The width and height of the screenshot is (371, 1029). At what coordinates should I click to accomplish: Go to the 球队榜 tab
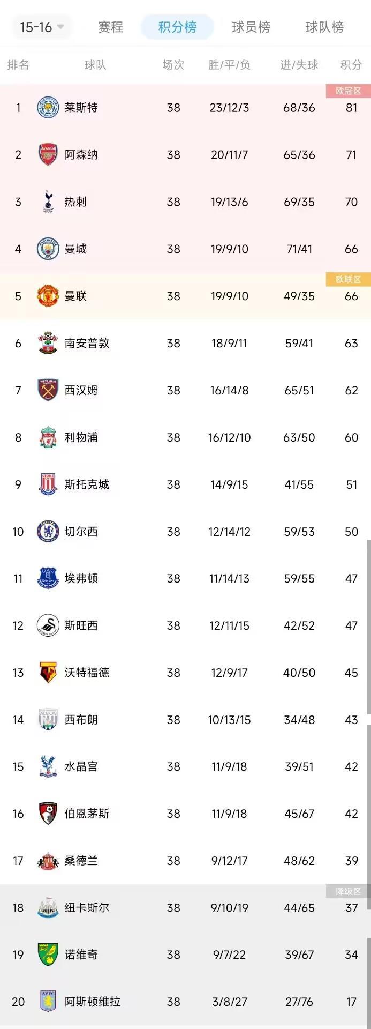coord(324,27)
